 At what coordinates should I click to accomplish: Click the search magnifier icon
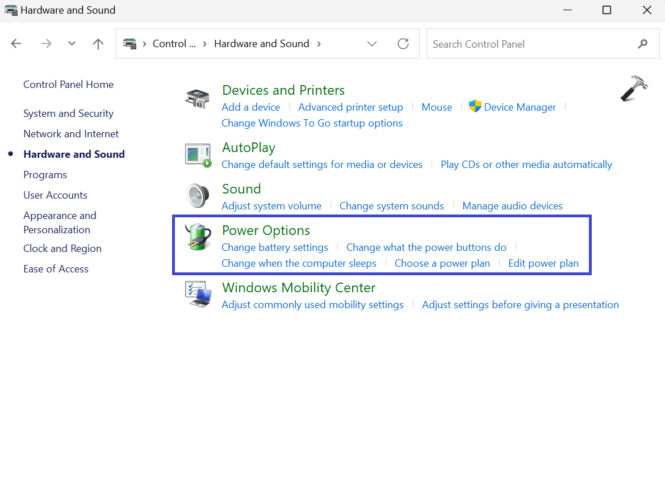[x=642, y=44]
